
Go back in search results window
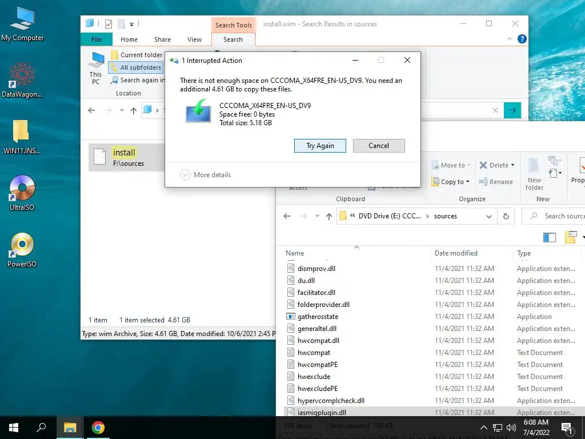(91, 110)
